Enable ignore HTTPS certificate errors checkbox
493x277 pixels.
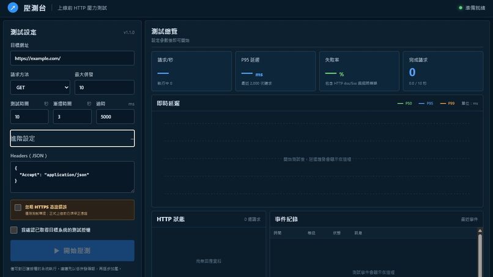coord(18,207)
